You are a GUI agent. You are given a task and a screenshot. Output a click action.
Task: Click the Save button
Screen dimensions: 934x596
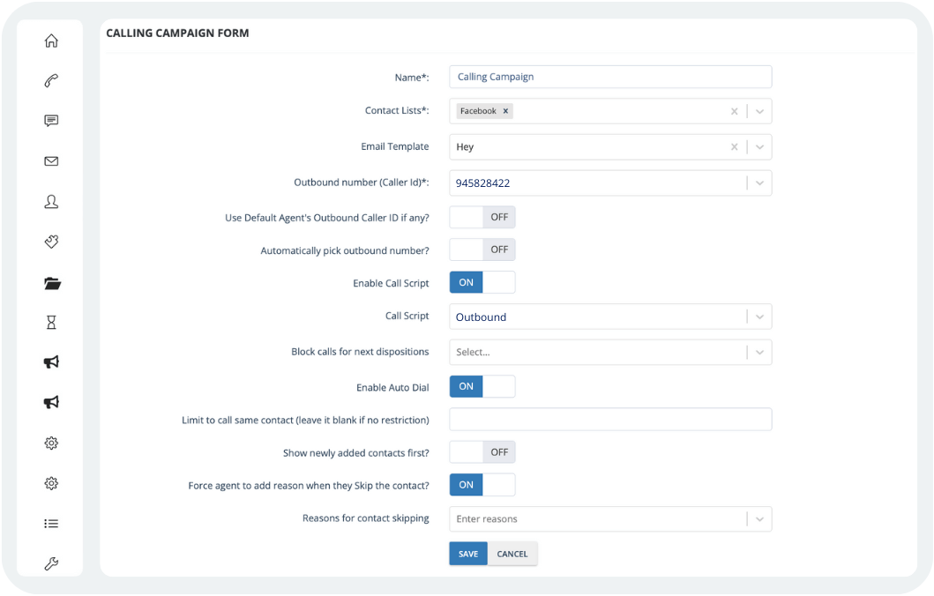(x=468, y=554)
